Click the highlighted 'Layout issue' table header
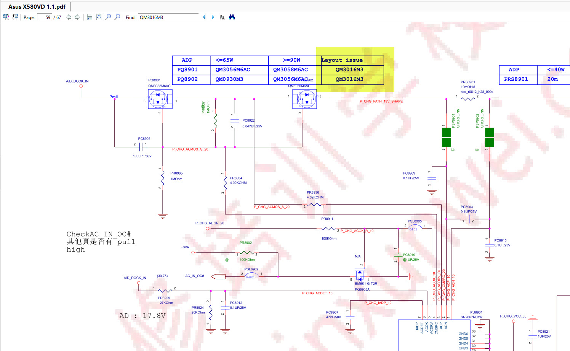570x351 pixels. coord(342,60)
